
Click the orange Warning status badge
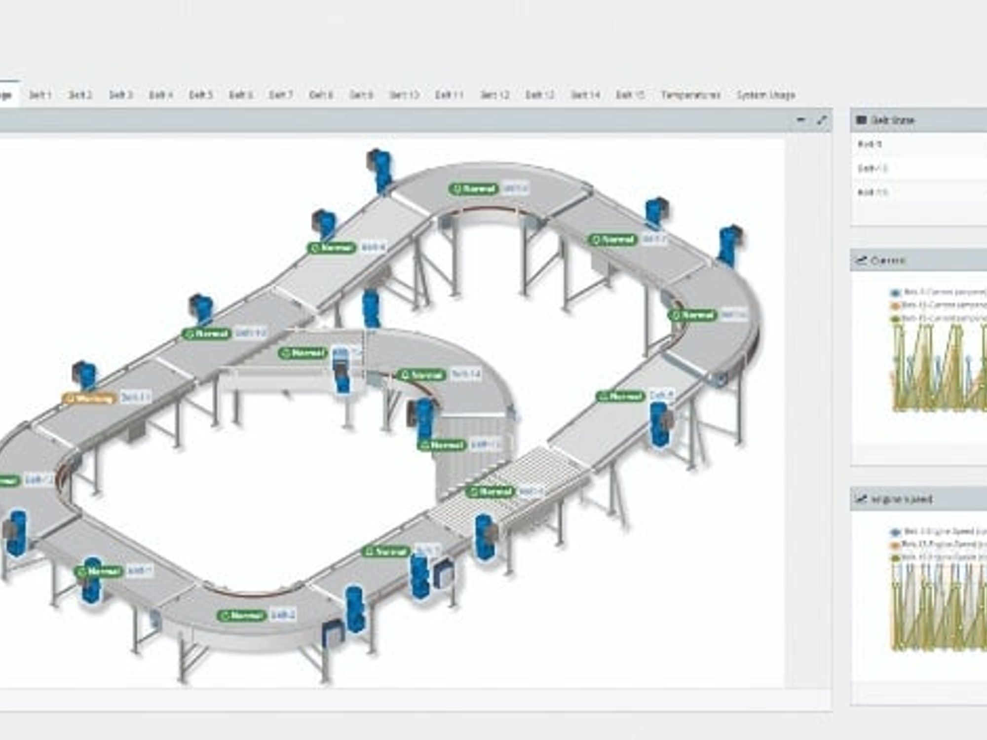tap(89, 398)
